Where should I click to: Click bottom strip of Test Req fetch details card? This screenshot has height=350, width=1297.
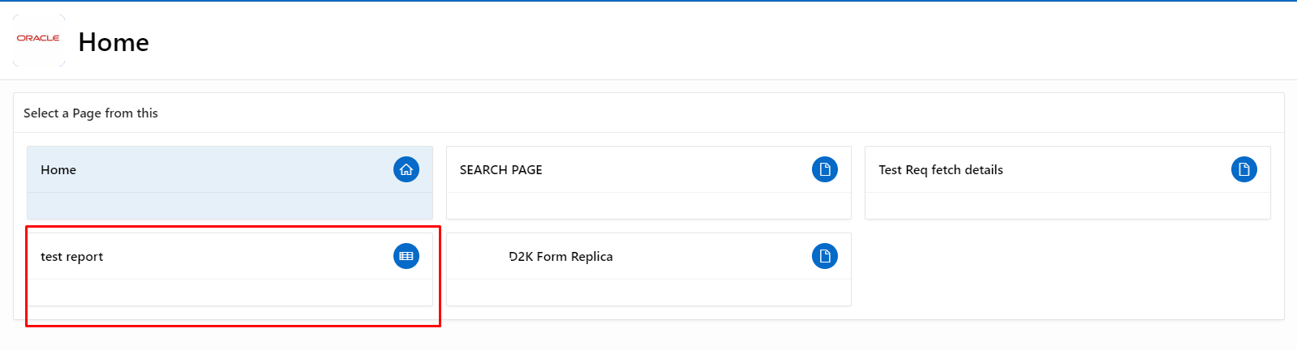tap(1067, 206)
